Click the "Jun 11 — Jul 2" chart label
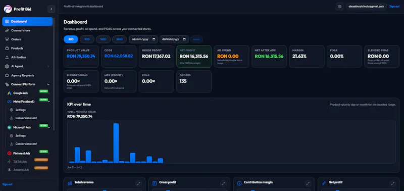Screen dimensions: 404x191 click(74, 167)
